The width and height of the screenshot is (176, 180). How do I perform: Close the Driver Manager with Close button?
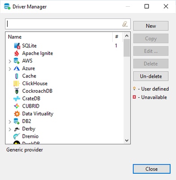152,169
